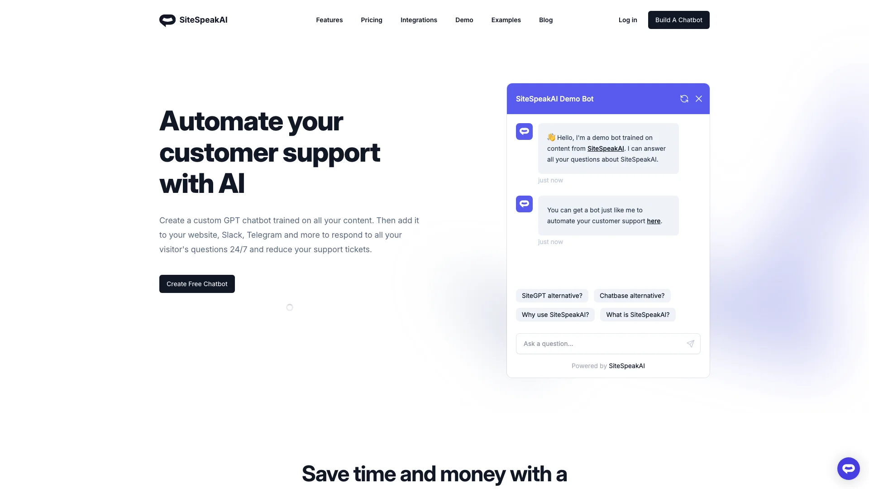Click the second chatbot avatar icon
Viewport: 869px width, 489px height.
tap(524, 204)
